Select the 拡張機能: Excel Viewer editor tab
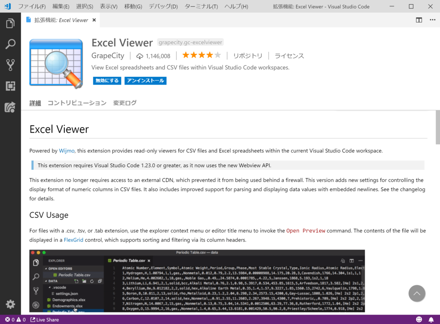 (x=60, y=20)
